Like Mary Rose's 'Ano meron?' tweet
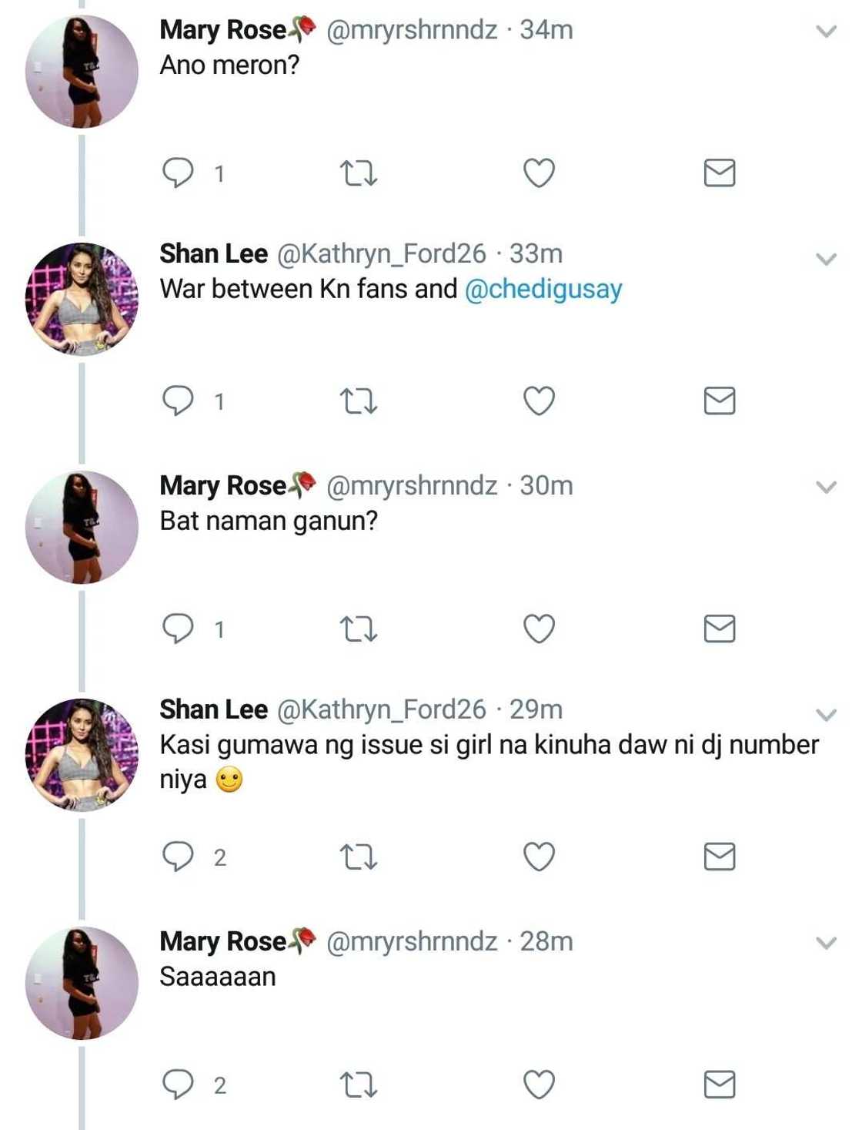The image size is (862, 1130). point(539,173)
